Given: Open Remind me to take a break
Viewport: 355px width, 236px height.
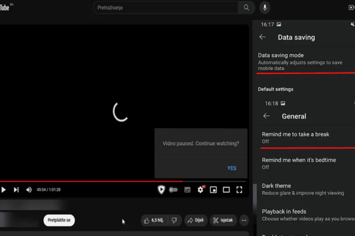Looking at the screenshot, I should 308,137.
